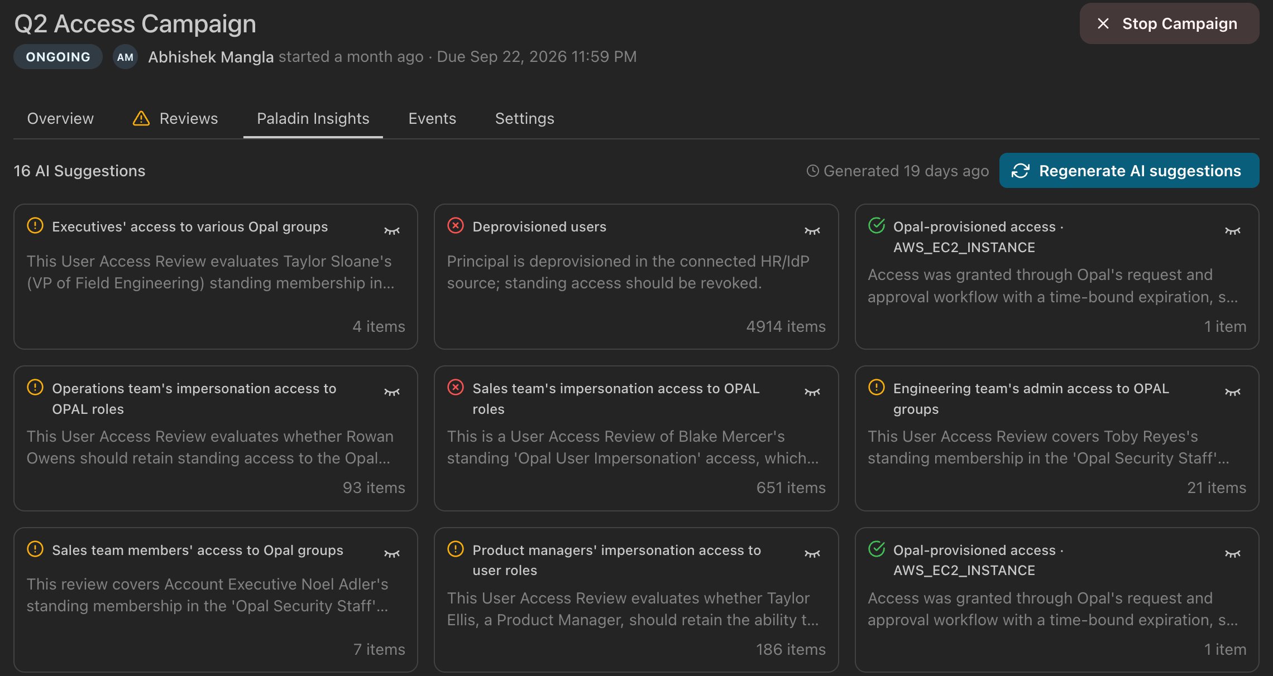Click Regenerate AI suggestions button
The image size is (1273, 676).
[x=1130, y=171]
